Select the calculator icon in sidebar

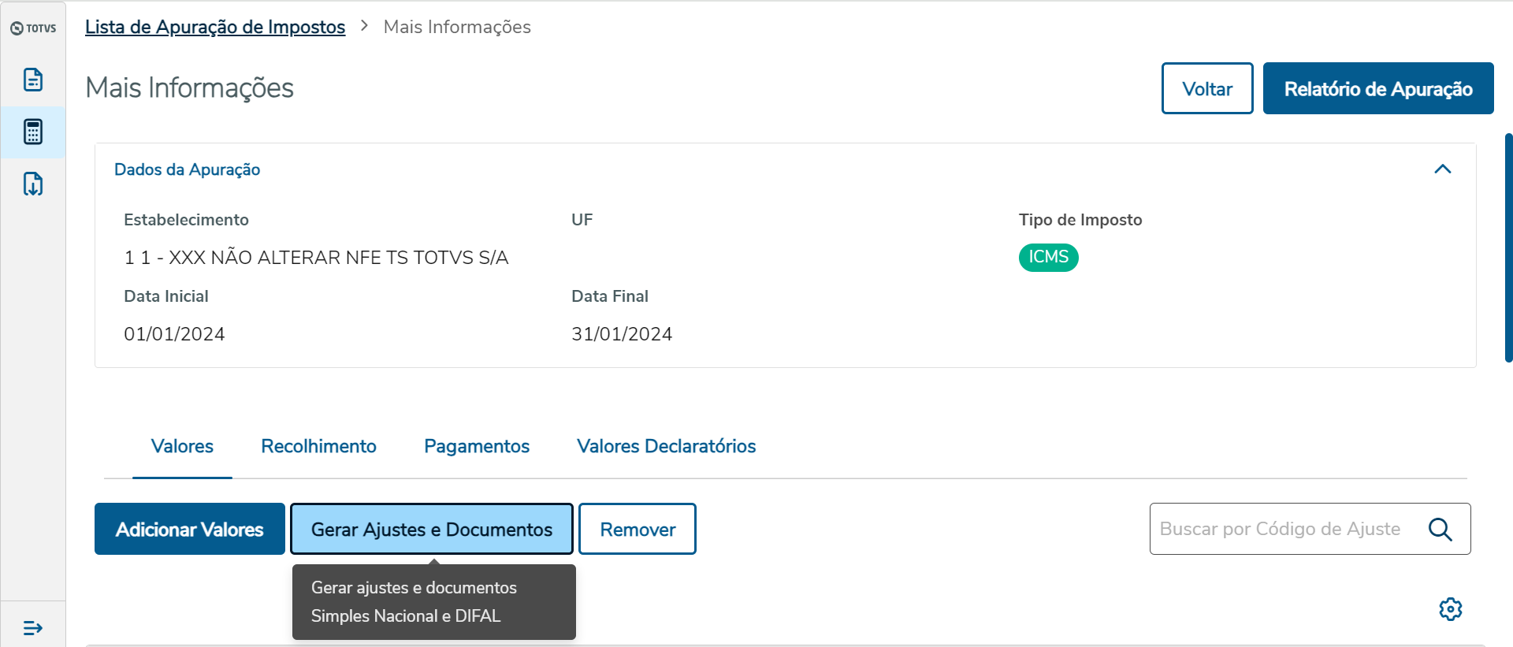coord(33,132)
